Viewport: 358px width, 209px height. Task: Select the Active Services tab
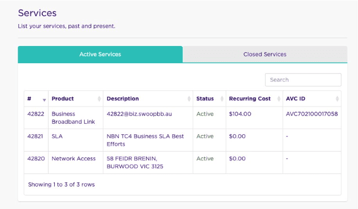100,54
